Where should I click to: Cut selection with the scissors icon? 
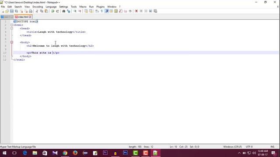[37, 11]
